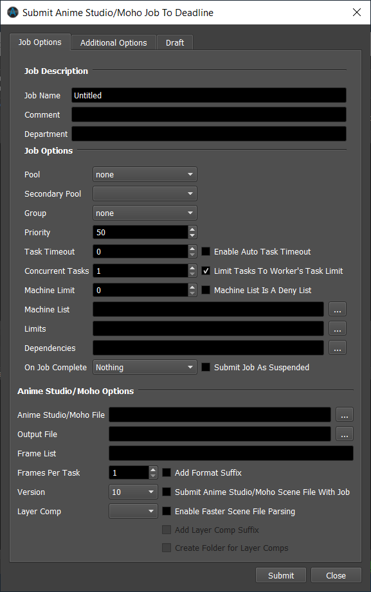Check Submit Job As Suspended
371x592 pixels.
pyautogui.click(x=206, y=367)
